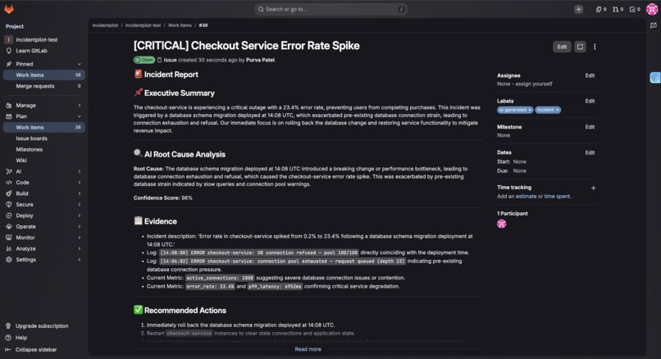Expand the Operate section
The height and width of the screenshot is (359, 661).
[x=43, y=227]
